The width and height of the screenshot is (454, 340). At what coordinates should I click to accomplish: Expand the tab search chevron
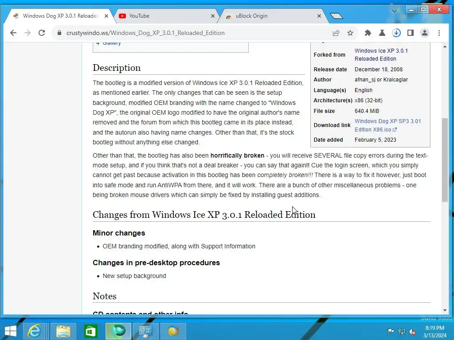394,11
